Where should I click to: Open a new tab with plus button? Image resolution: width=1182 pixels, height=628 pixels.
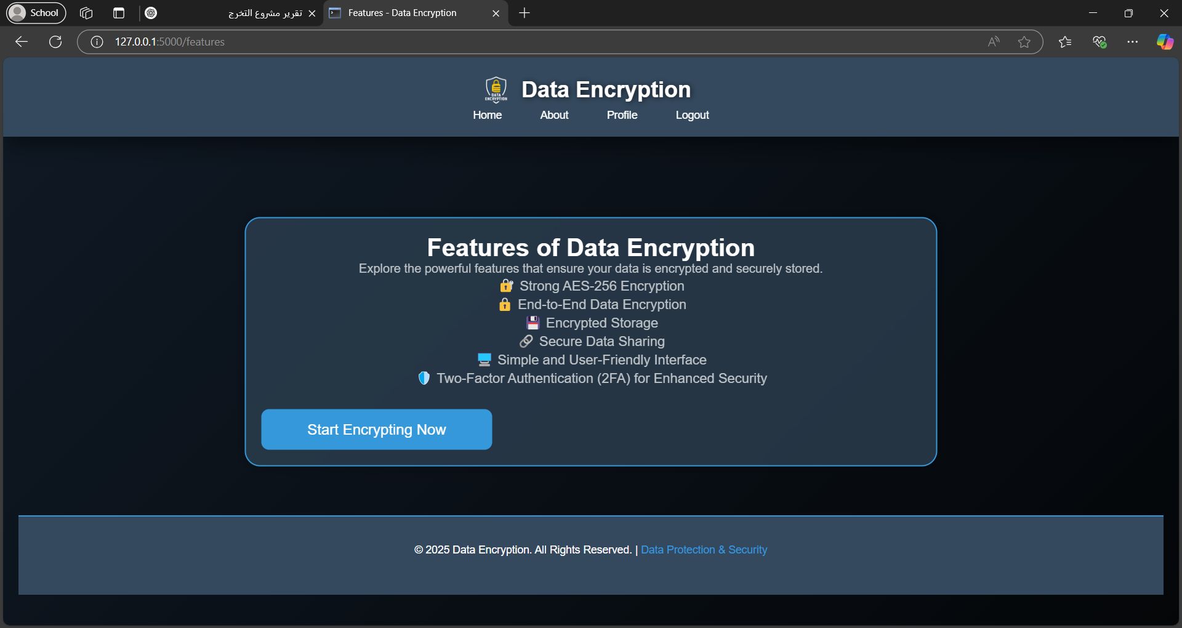point(525,13)
